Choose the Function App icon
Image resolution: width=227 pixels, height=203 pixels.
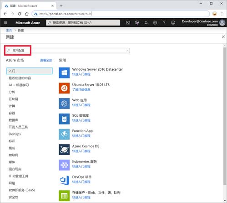(x=64, y=134)
